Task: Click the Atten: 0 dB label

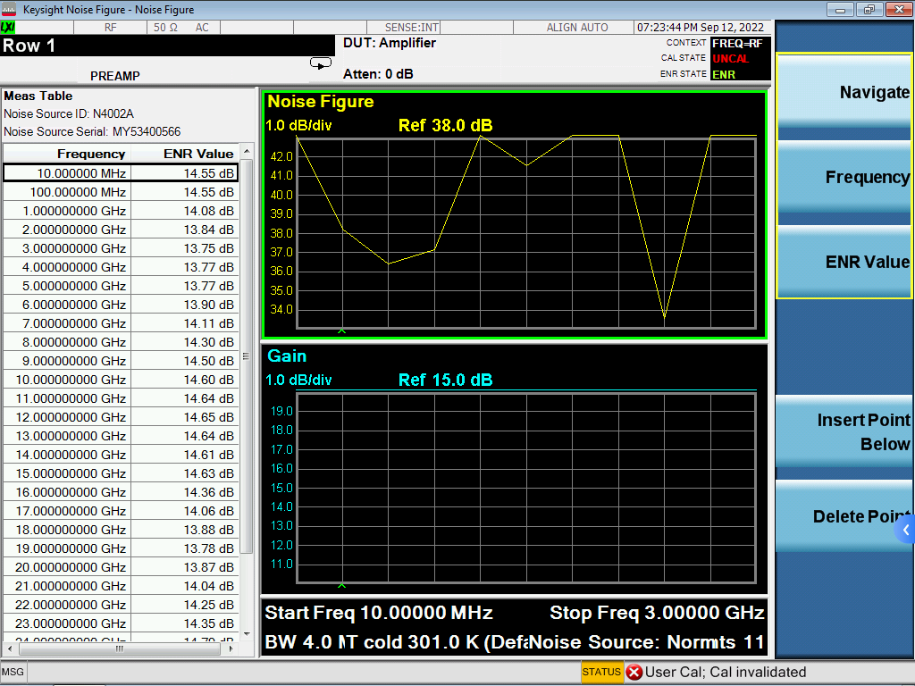Action: click(378, 74)
